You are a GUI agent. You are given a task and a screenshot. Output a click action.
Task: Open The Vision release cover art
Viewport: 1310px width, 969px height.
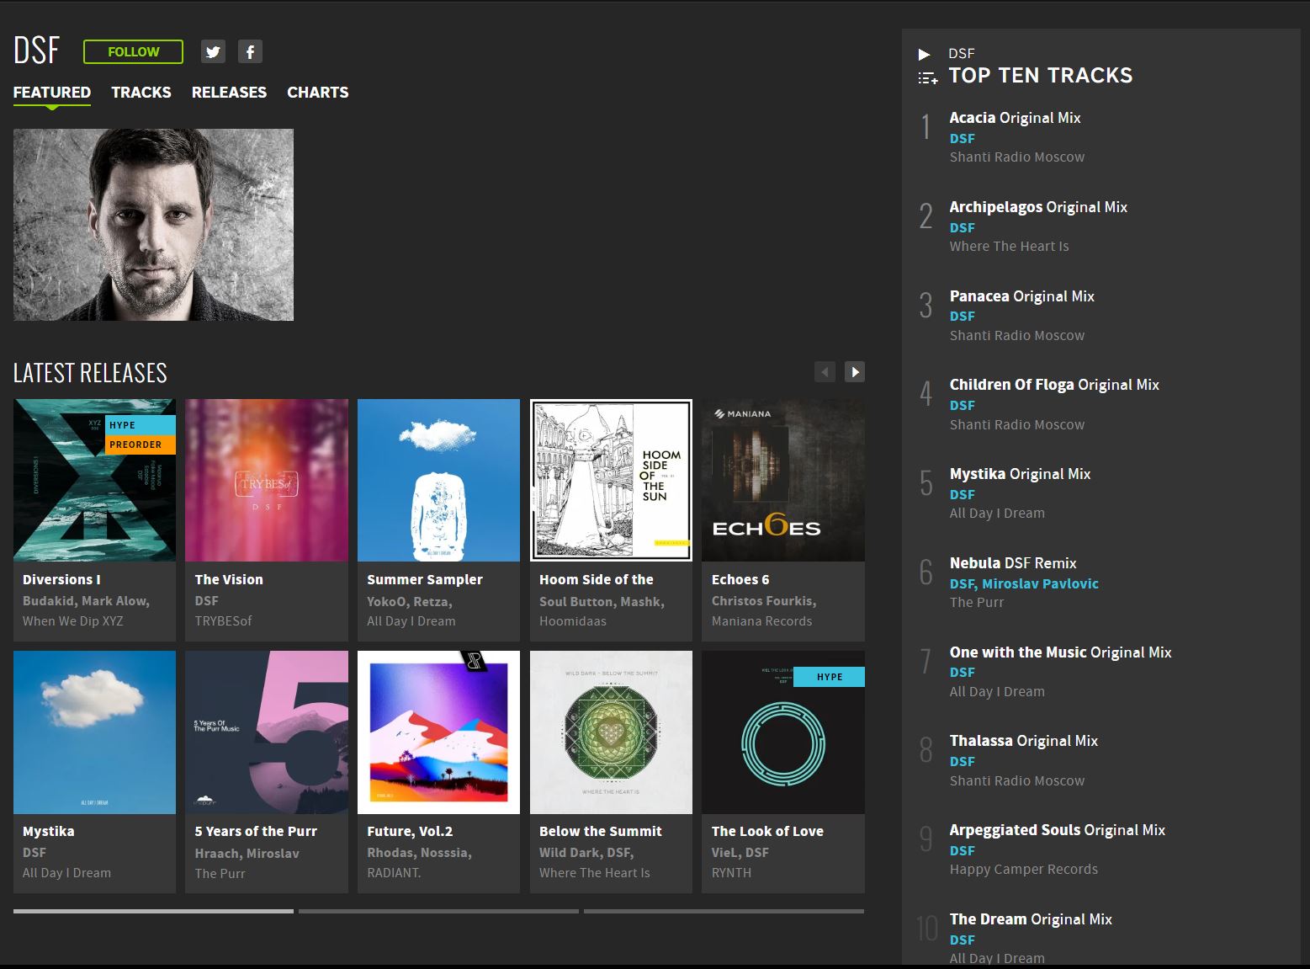click(267, 480)
